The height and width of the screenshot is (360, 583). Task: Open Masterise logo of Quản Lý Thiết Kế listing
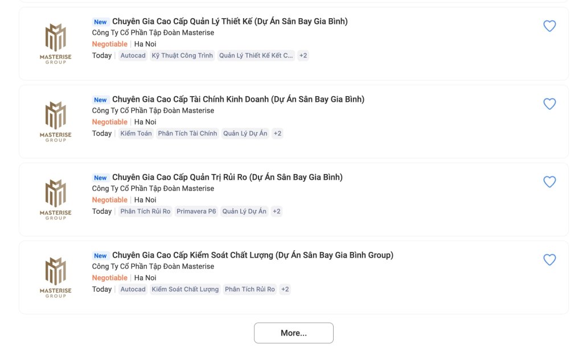pyautogui.click(x=55, y=43)
